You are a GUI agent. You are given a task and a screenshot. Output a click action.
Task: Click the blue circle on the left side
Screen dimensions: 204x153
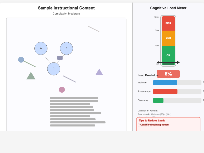coord(21,60)
